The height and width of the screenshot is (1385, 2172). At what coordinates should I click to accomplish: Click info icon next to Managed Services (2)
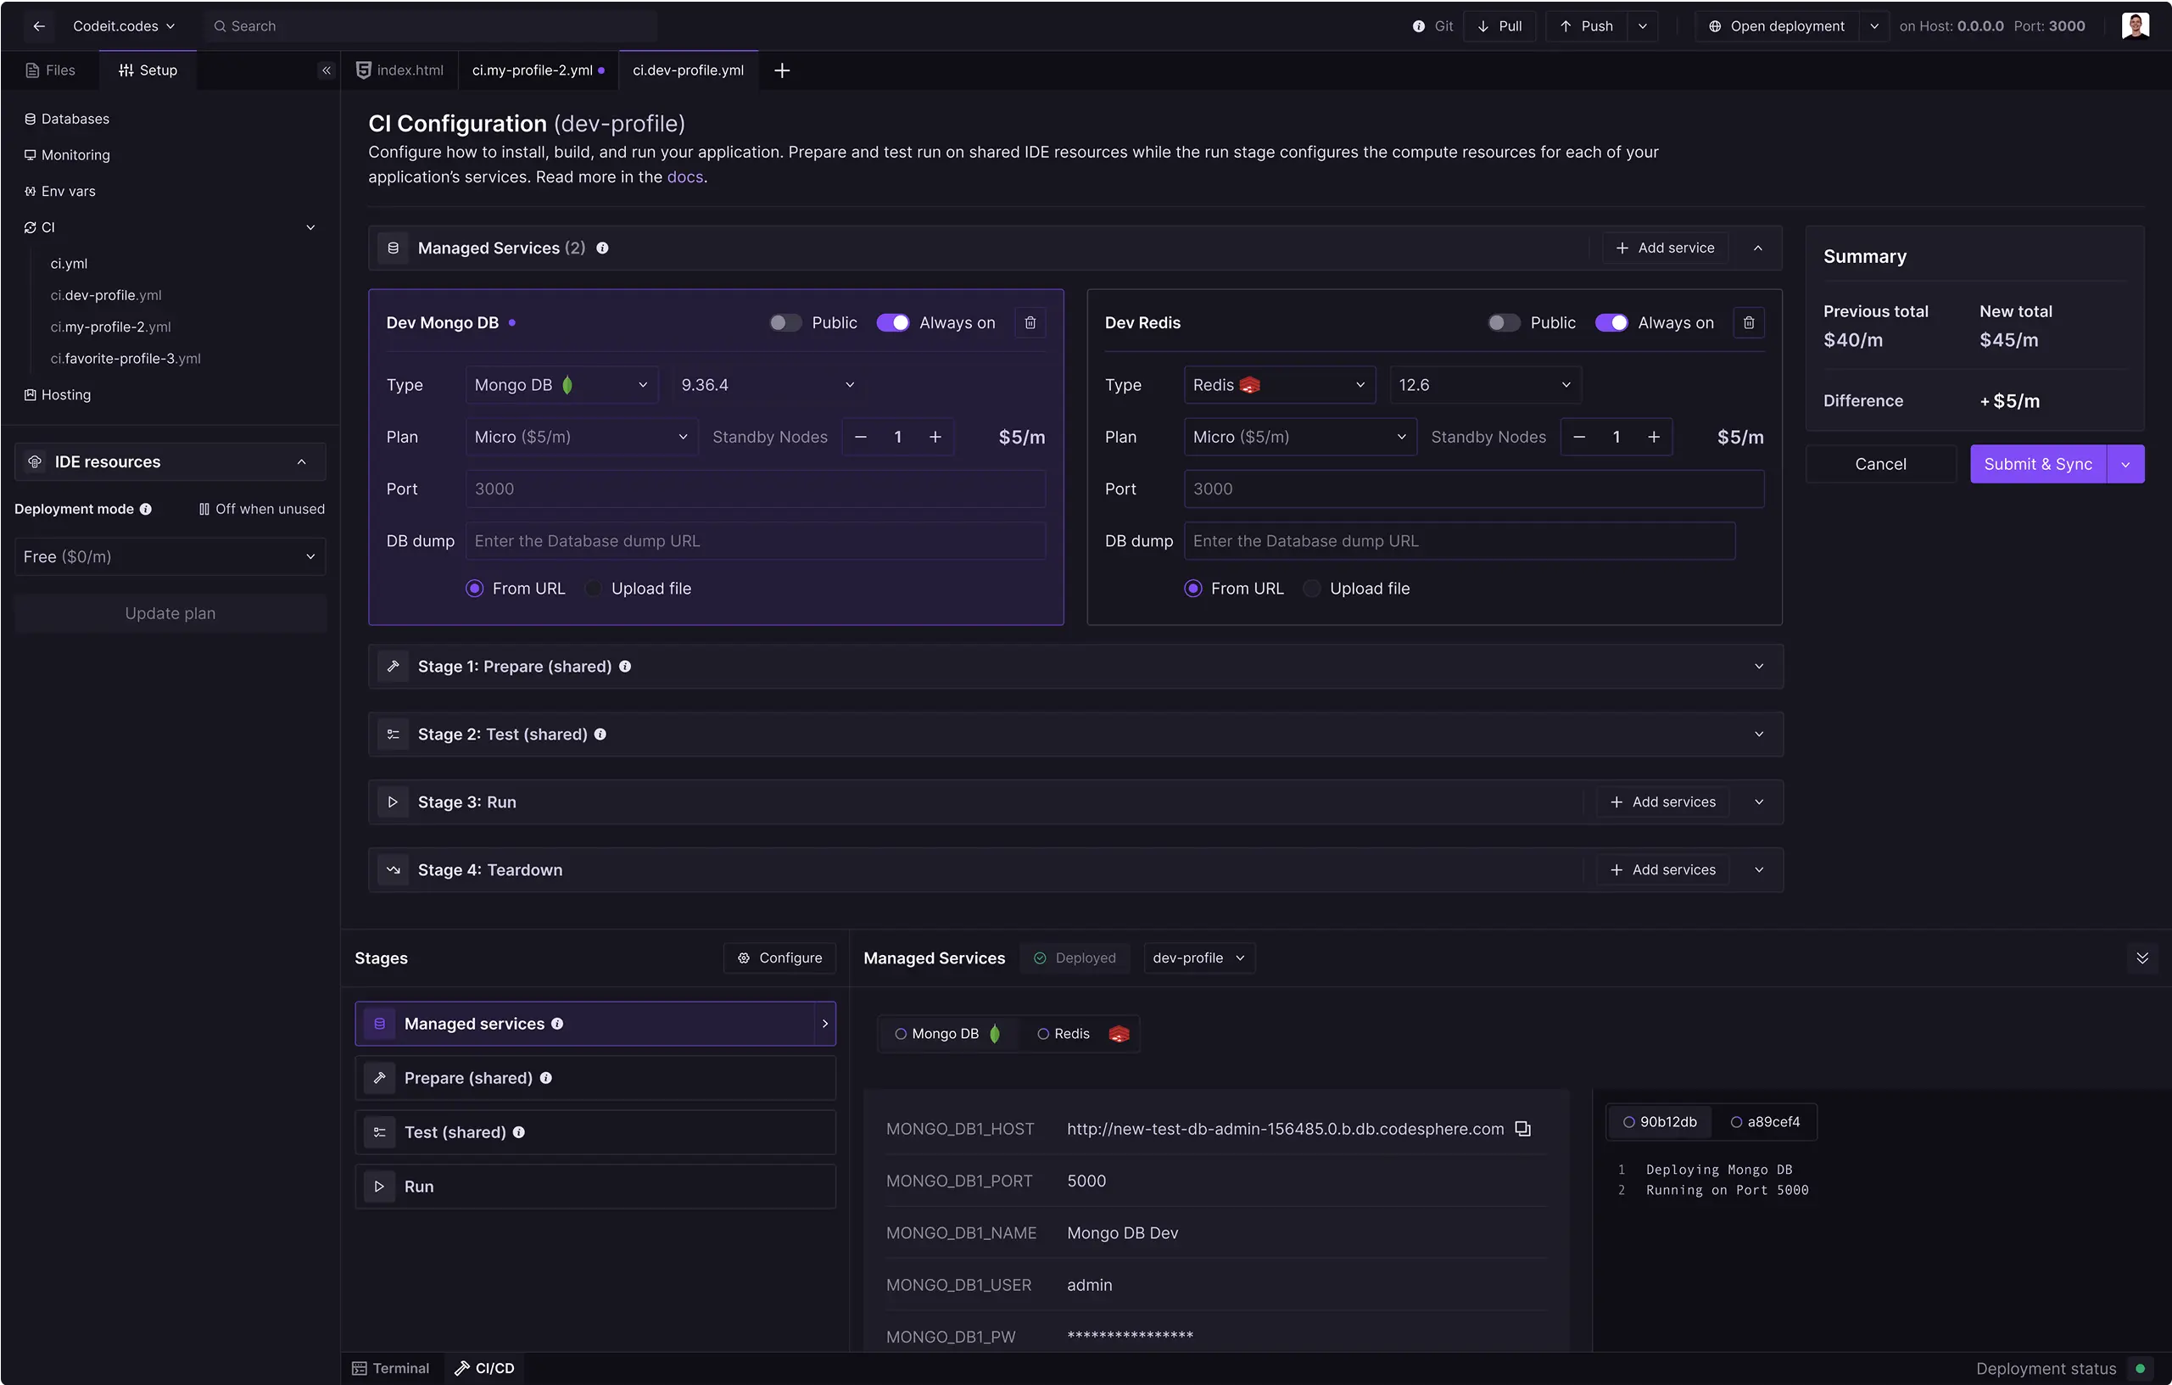[x=602, y=249]
